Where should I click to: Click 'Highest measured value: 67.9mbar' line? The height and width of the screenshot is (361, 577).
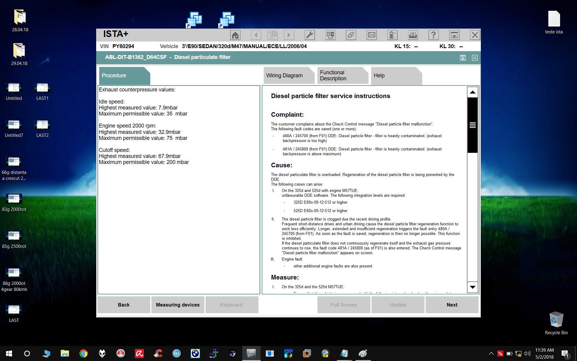(x=140, y=156)
